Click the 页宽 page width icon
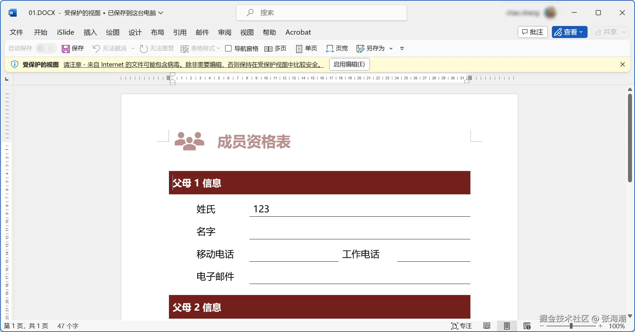This screenshot has width=635, height=332. (x=330, y=48)
